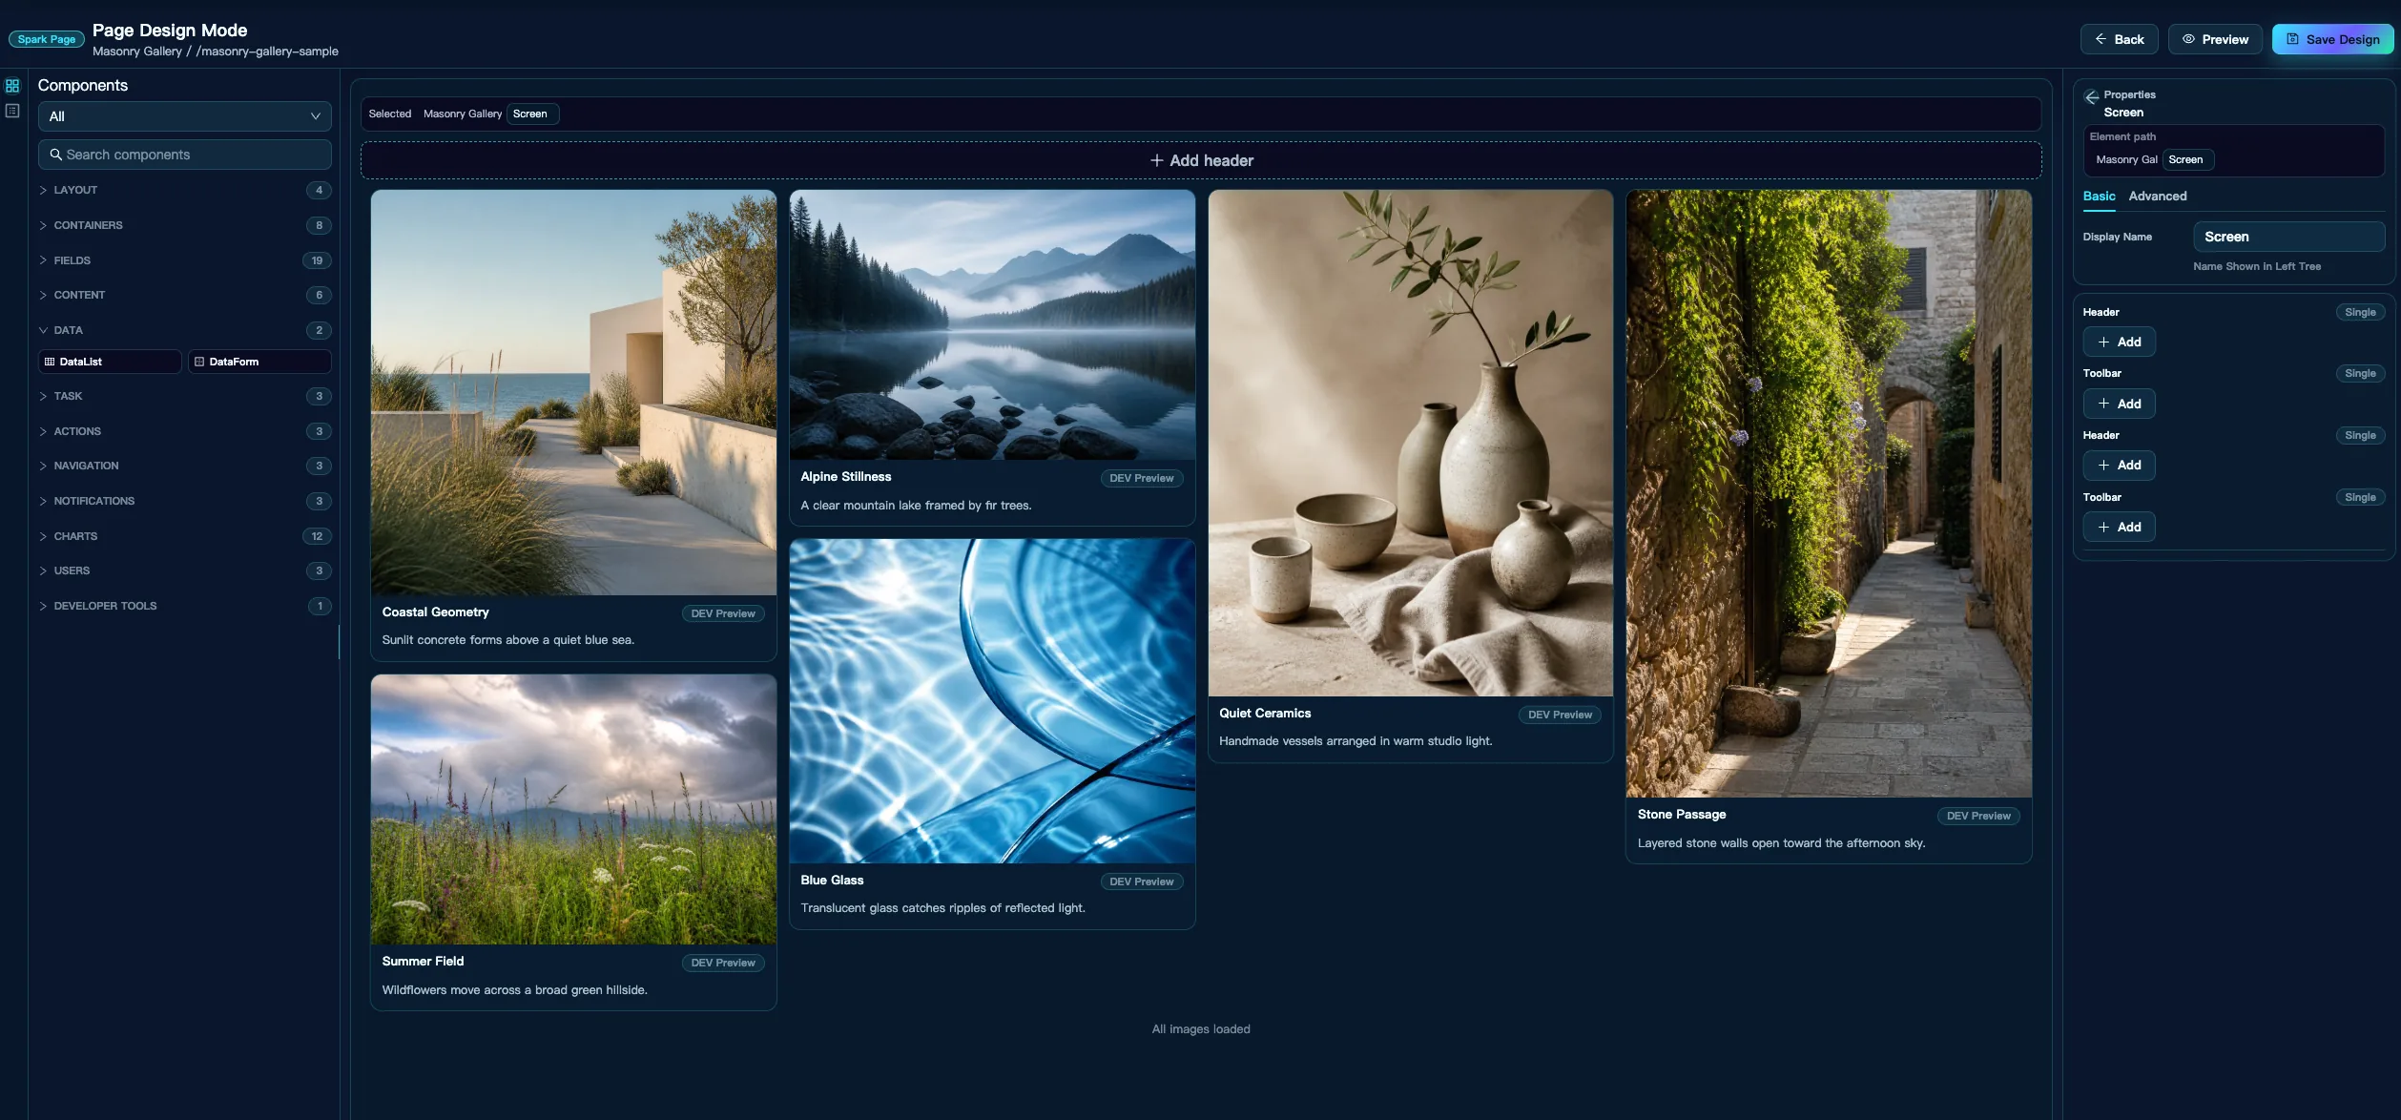Open the Preview button

pos(2215,39)
